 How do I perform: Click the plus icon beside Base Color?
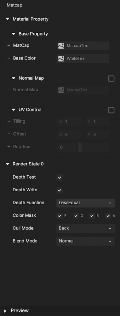9,58
